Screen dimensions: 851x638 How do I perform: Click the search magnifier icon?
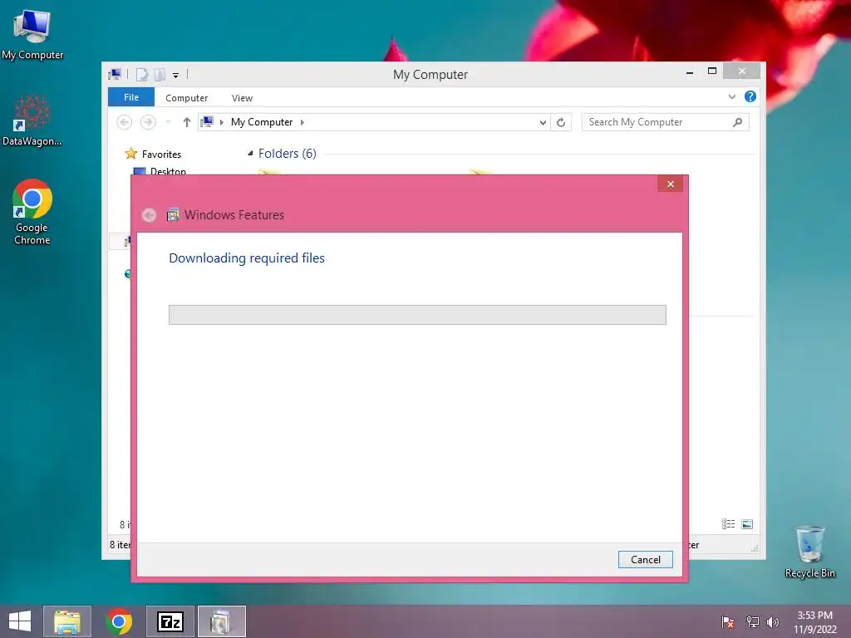pyautogui.click(x=738, y=122)
